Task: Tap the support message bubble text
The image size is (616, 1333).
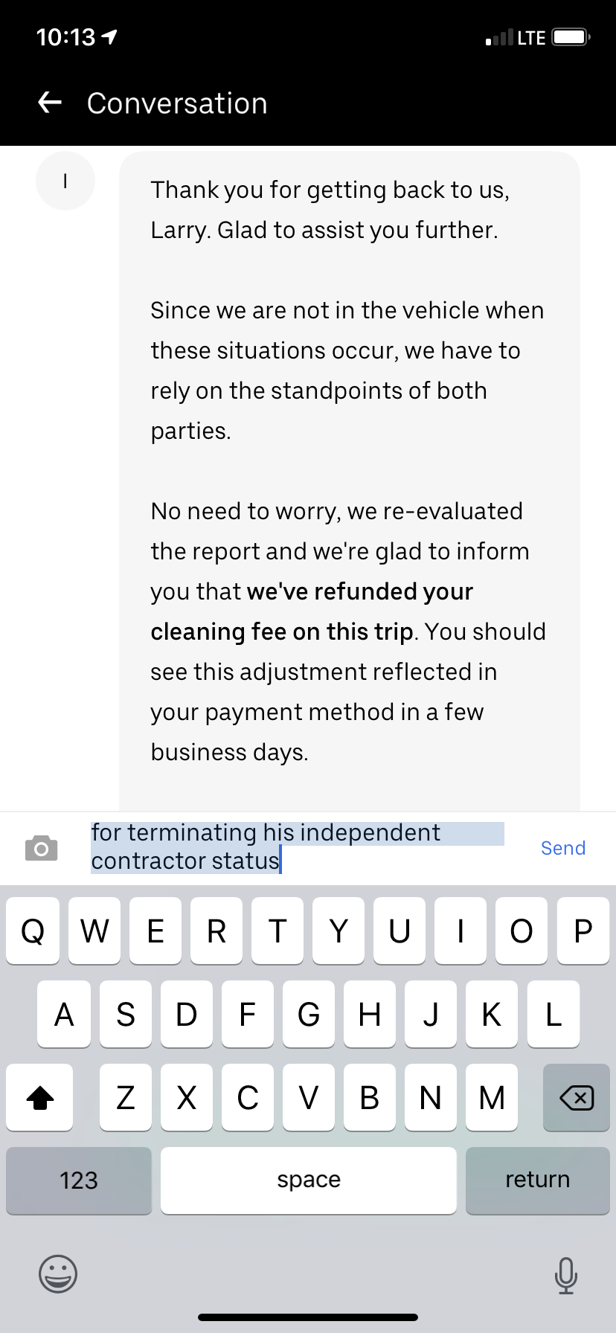Action: (348, 472)
